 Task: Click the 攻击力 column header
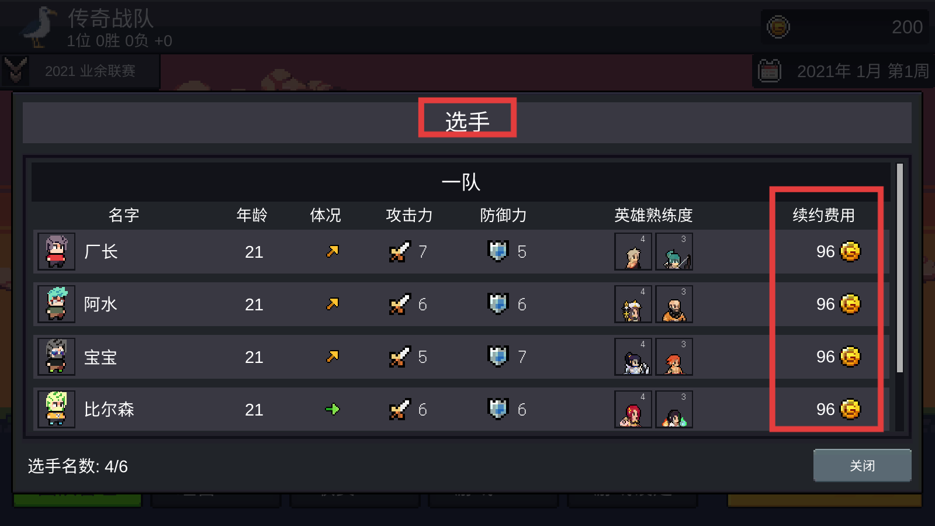tap(409, 215)
